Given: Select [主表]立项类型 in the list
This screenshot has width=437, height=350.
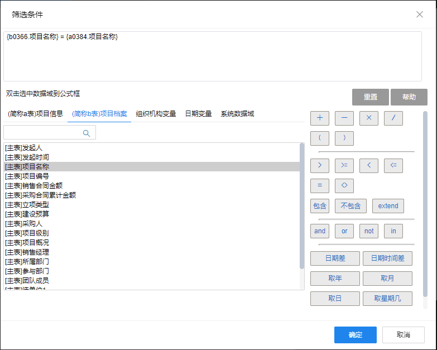Looking at the screenshot, I should tap(152, 204).
